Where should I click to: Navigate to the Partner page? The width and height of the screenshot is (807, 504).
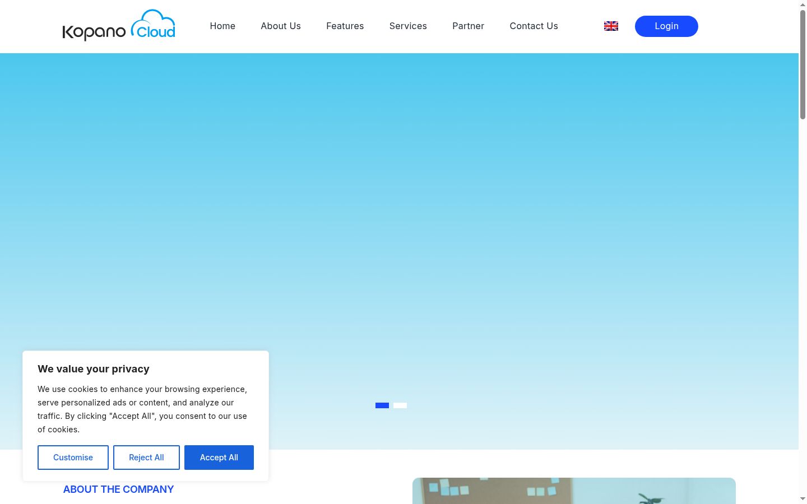point(469,26)
